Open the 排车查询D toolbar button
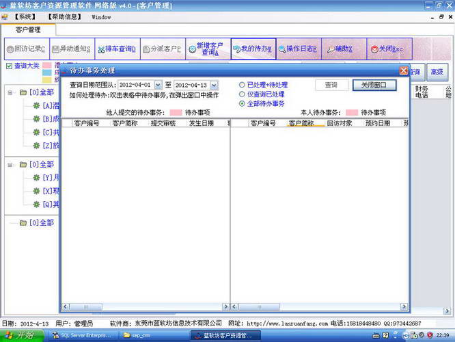Screen dimensions: 455x342 [118, 49]
